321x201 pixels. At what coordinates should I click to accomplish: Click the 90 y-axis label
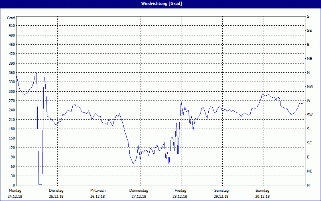(13, 157)
